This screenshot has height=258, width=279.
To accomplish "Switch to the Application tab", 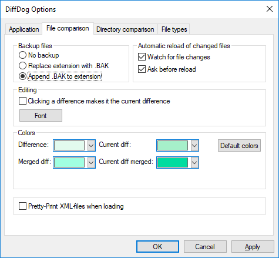I will tap(23, 29).
